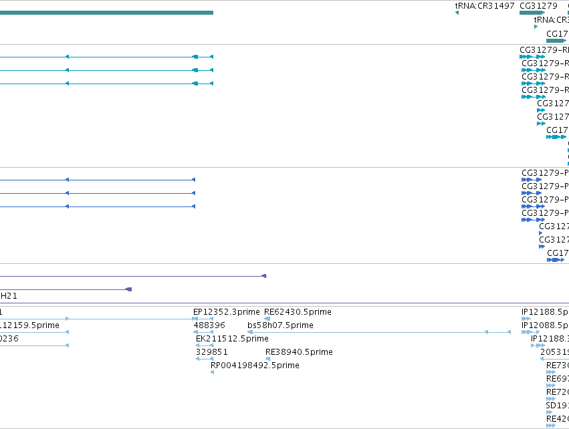The image size is (569, 429).
Task: Select the EP12352.3prime EST alignment glyph
Action: 203,319
